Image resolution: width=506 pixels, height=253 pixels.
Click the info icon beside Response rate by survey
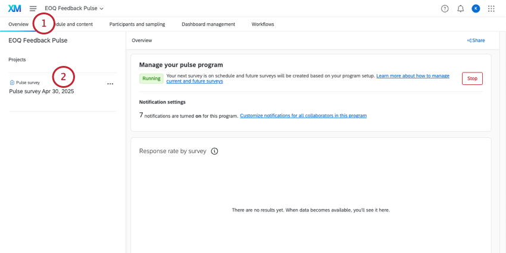coord(214,151)
